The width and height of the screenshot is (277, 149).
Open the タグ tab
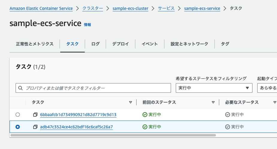pos(225,44)
